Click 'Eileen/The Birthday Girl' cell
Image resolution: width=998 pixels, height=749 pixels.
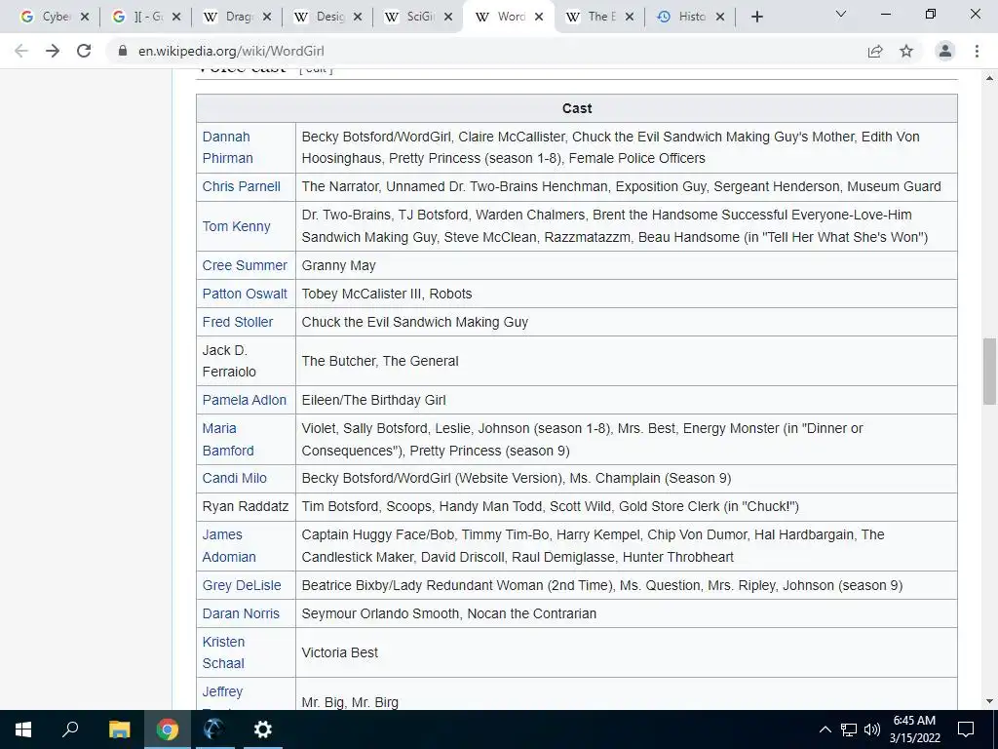627,400
